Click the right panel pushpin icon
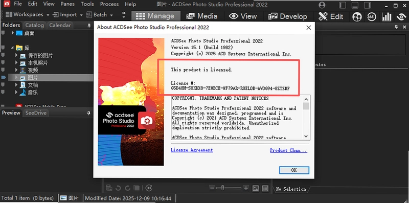Image resolution: width=409 pixels, height=203 pixels. [x=397, y=27]
